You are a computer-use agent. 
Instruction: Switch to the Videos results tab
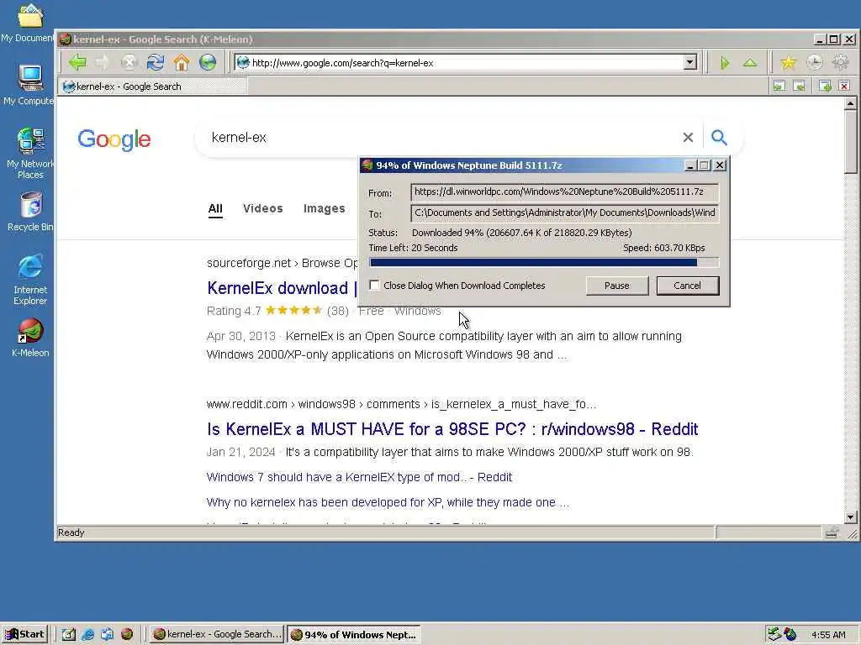point(262,208)
